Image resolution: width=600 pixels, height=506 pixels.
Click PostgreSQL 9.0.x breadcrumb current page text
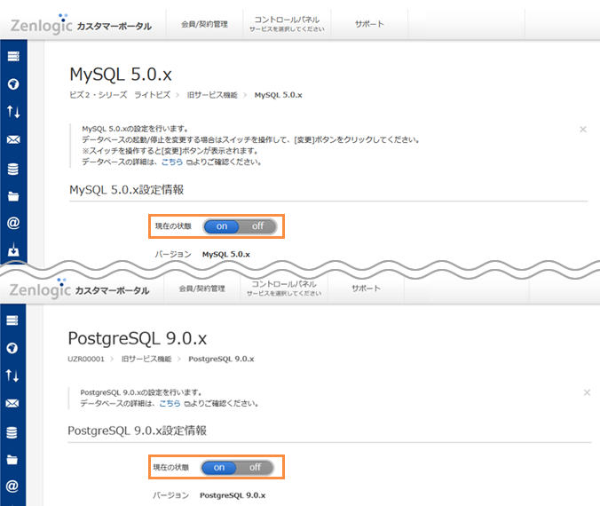(x=221, y=359)
